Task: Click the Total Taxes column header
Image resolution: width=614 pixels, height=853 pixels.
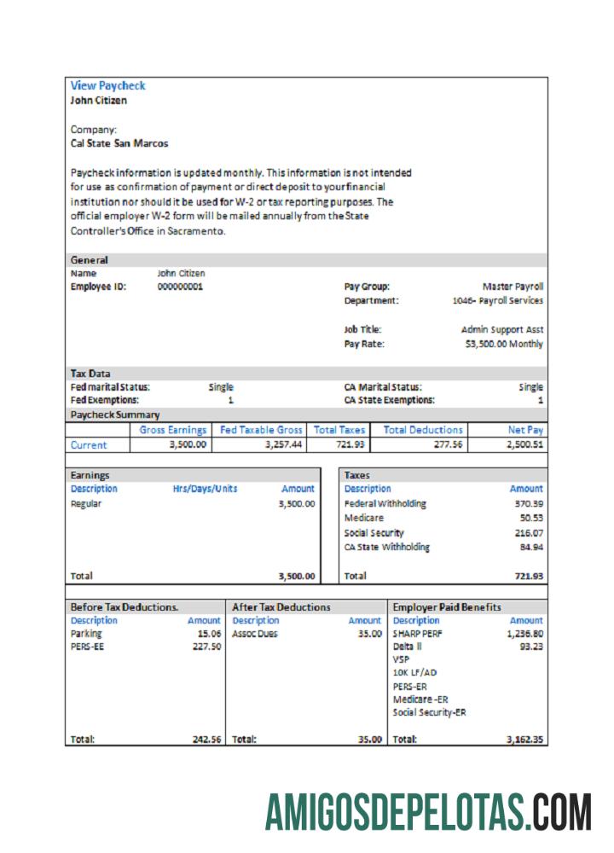Action: tap(339, 430)
